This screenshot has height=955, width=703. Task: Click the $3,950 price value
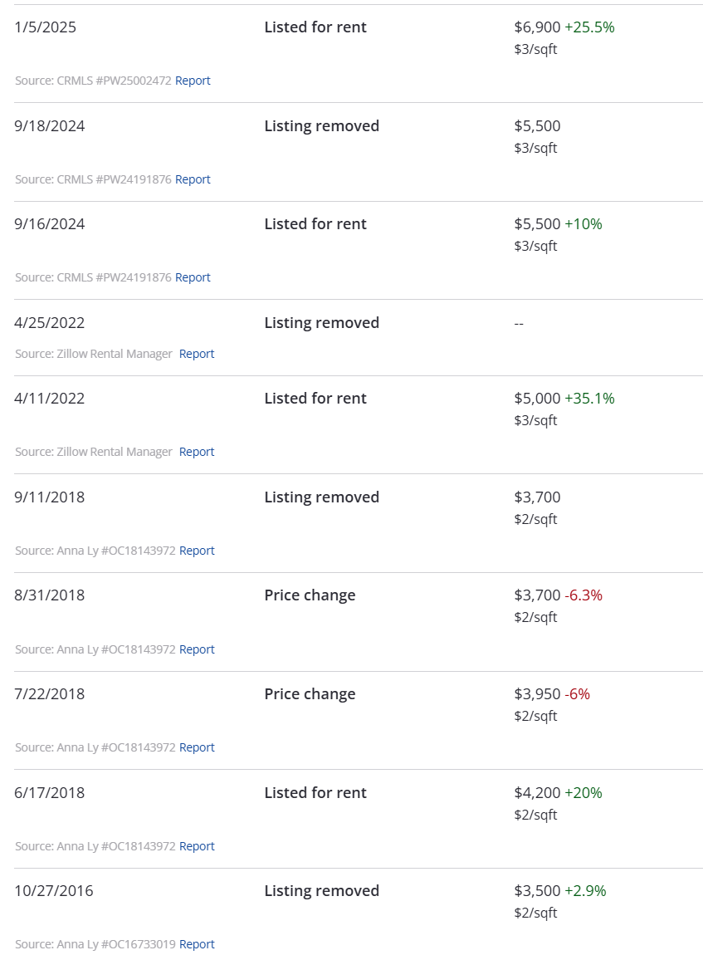pos(537,694)
